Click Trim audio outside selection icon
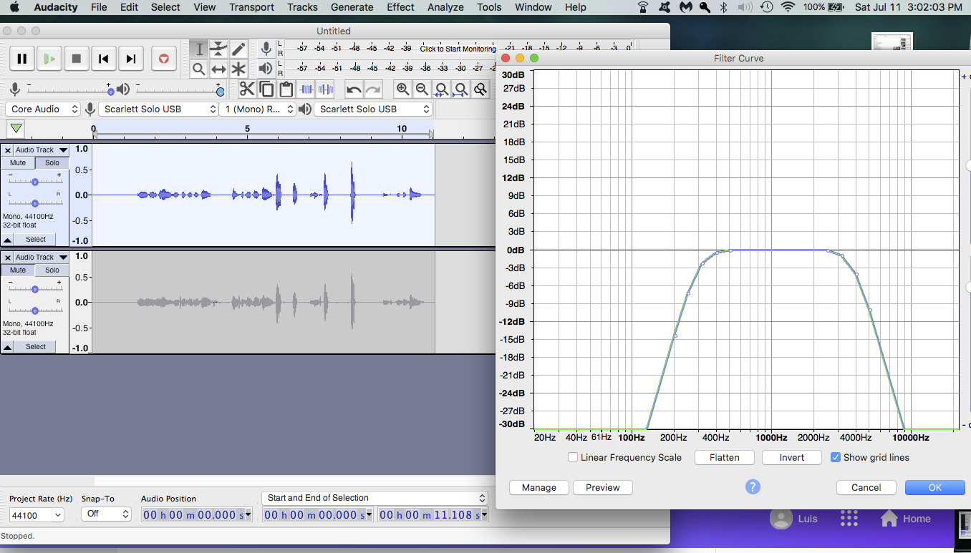Image resolution: width=971 pixels, height=553 pixels. click(x=306, y=89)
